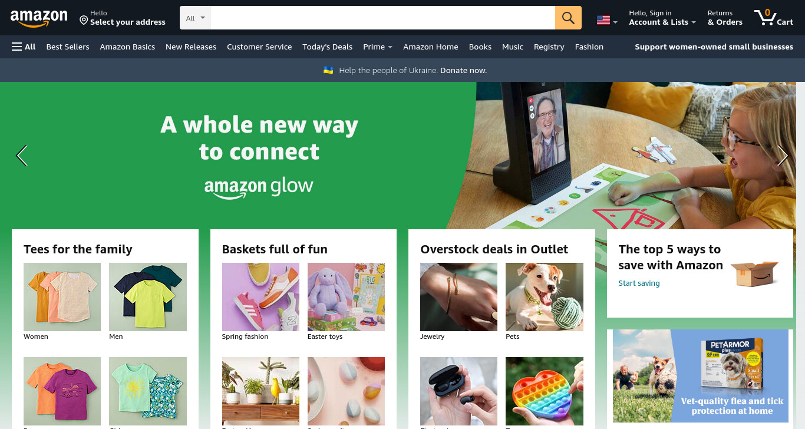Open the Pets puppy thumbnail
Viewport: 805px width, 429px height.
pyautogui.click(x=545, y=297)
